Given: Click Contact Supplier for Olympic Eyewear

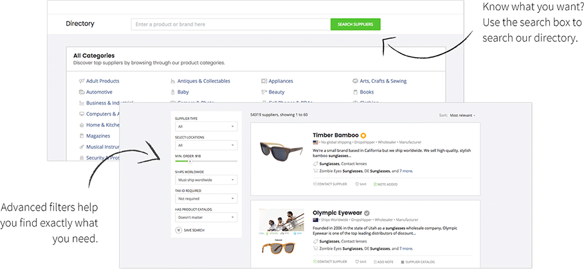Looking at the screenshot, I should click(330, 262).
